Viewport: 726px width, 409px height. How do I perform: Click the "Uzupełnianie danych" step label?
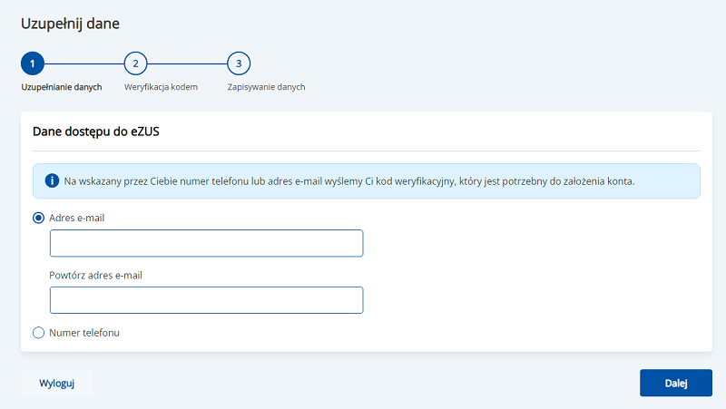click(x=62, y=87)
